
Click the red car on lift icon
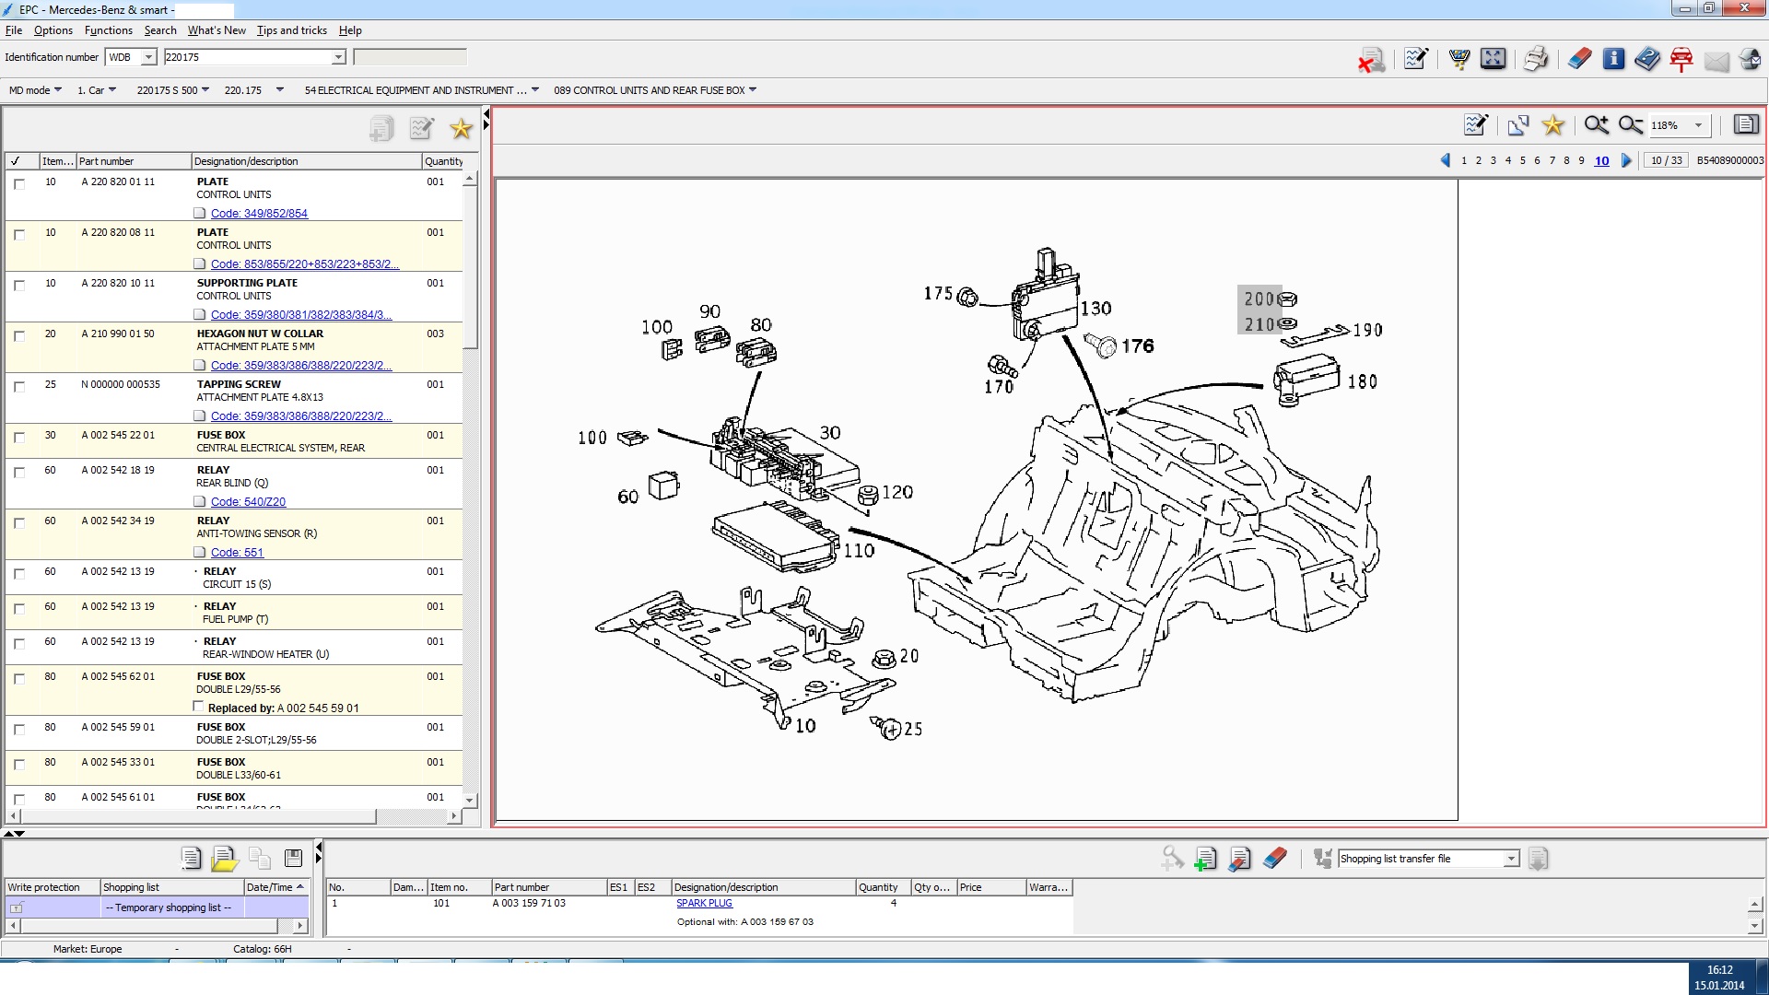[1681, 60]
